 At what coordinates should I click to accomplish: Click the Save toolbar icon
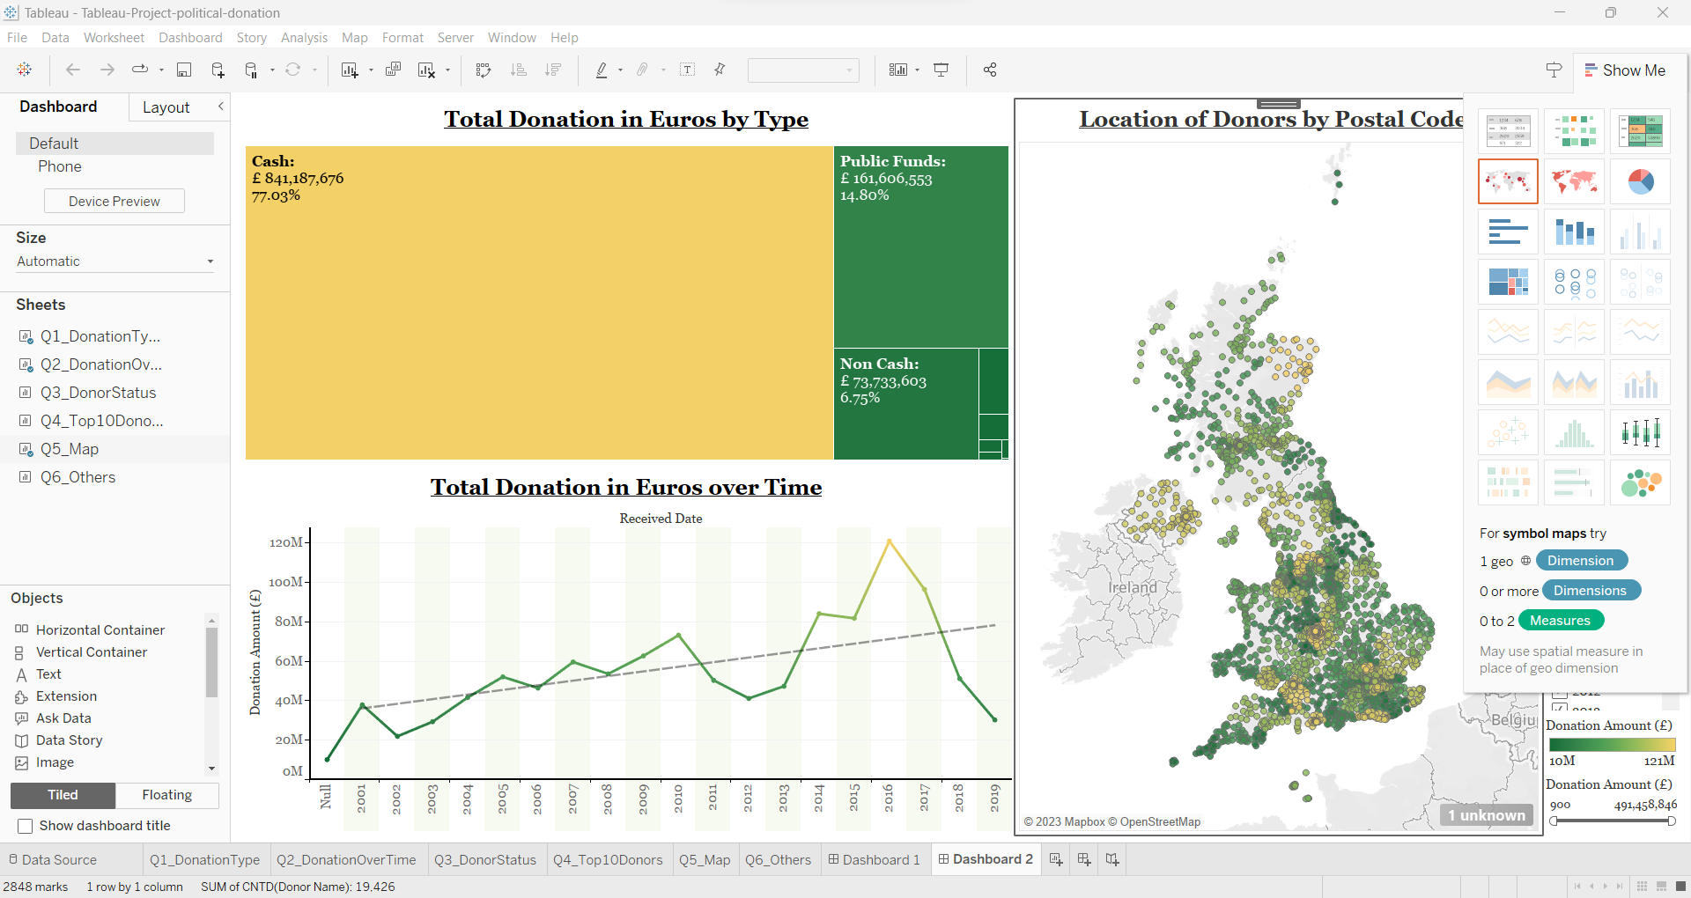[x=184, y=70]
